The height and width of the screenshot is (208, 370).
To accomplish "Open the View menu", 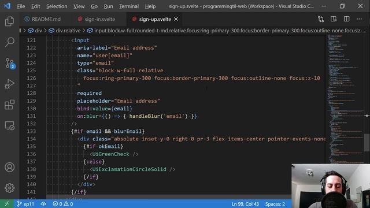I will (79, 6).
